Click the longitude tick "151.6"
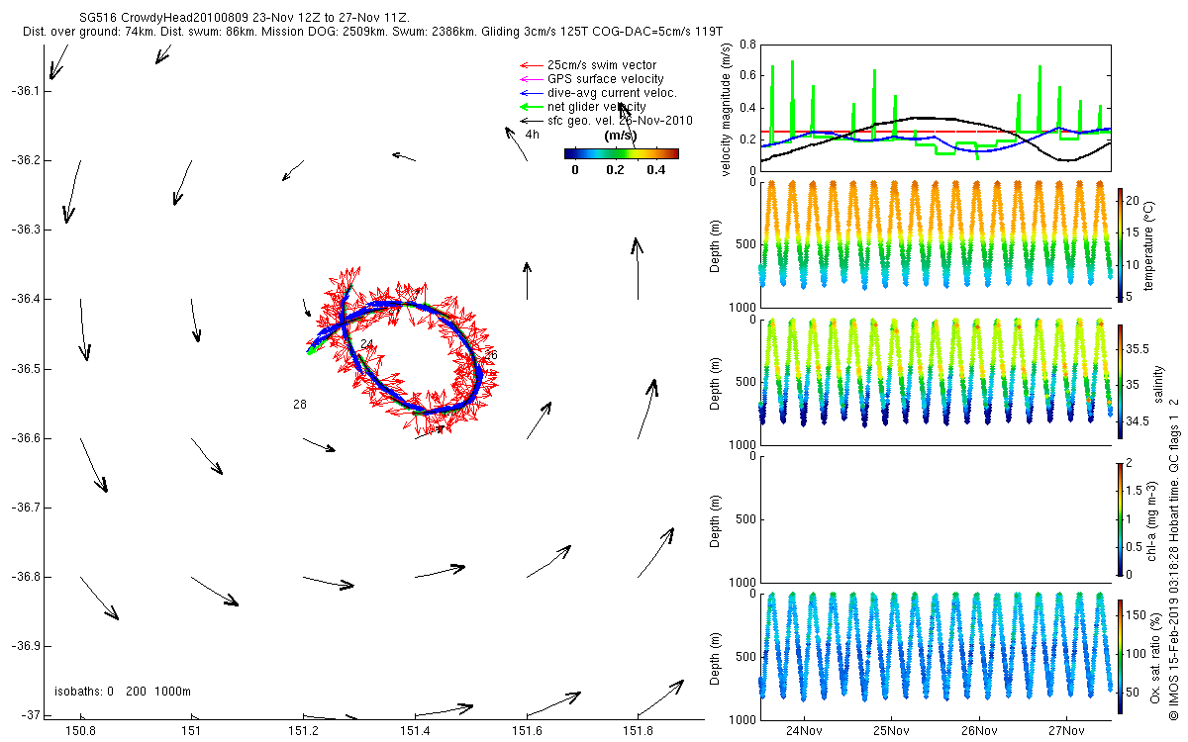The height and width of the screenshot is (742, 1188). 527,731
